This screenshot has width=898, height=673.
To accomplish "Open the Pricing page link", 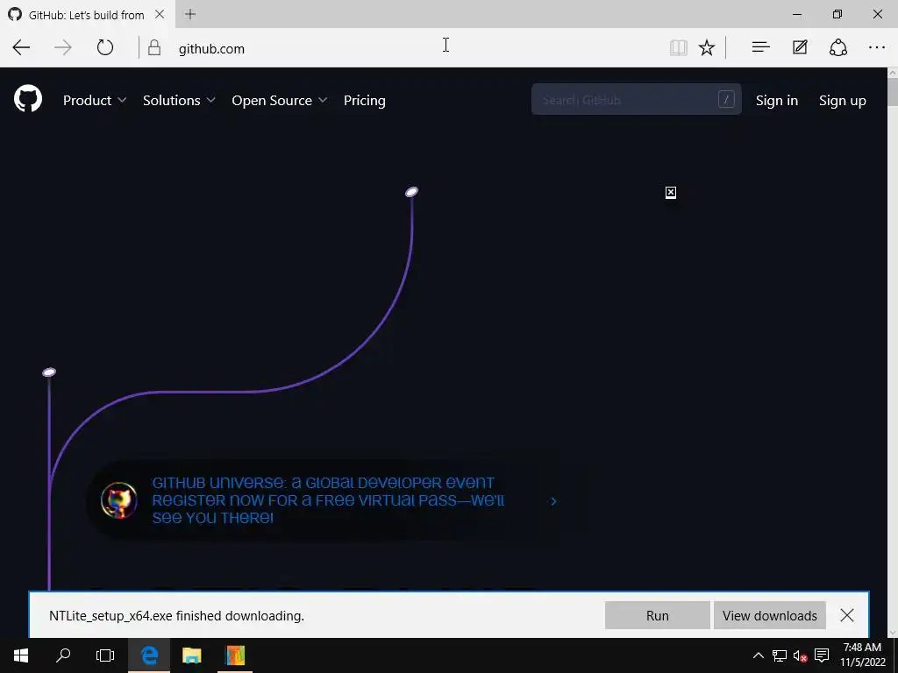I will click(x=364, y=100).
